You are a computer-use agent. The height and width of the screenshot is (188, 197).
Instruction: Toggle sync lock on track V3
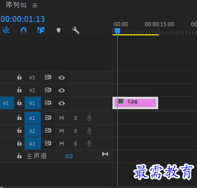(x=48, y=77)
